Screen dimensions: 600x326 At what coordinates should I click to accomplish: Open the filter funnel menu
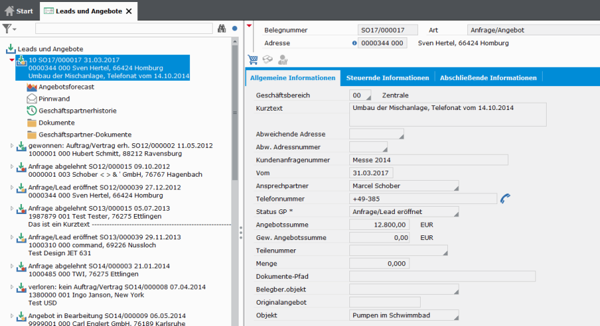[x=9, y=29]
